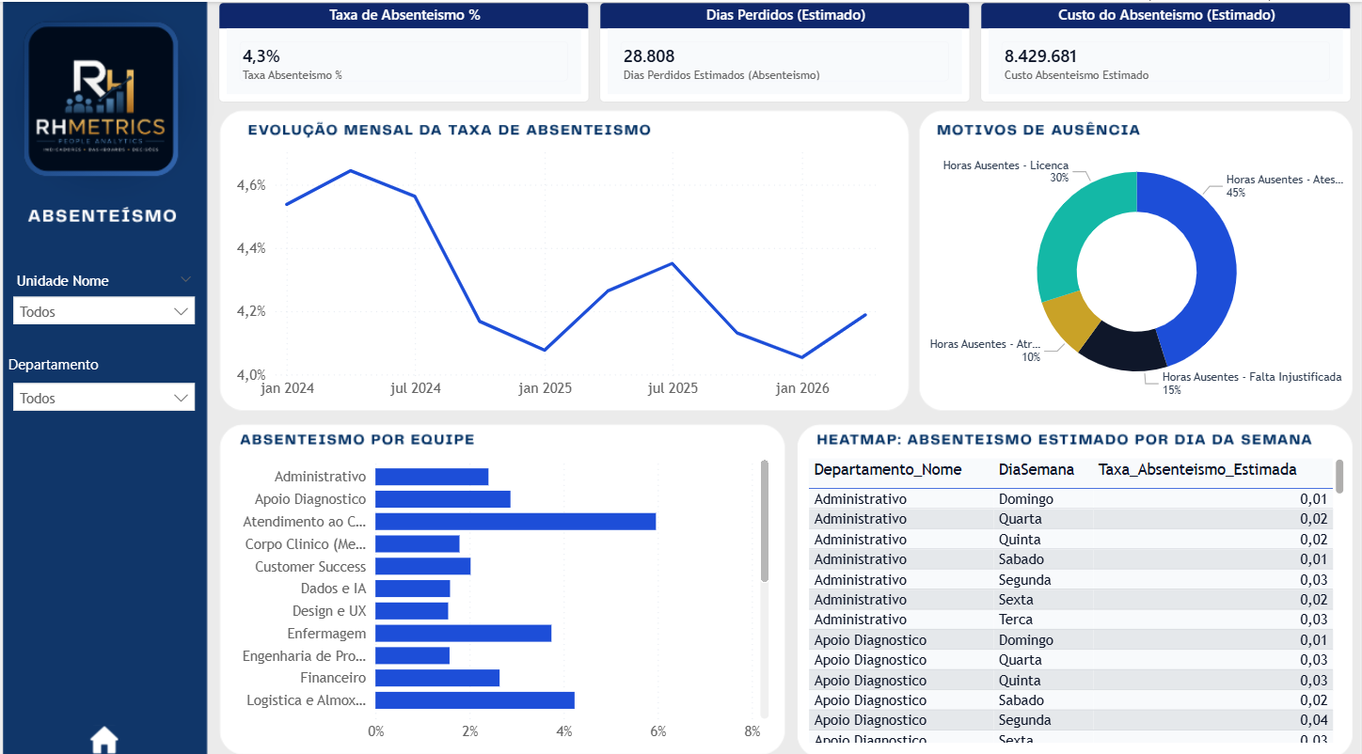Click the Evolução Mensal chart title
The width and height of the screenshot is (1362, 754).
pos(450,130)
